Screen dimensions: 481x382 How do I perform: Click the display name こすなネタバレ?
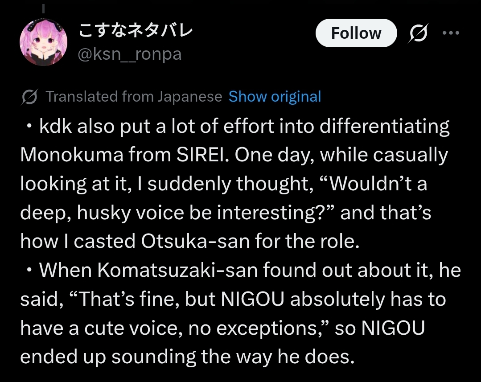click(136, 31)
